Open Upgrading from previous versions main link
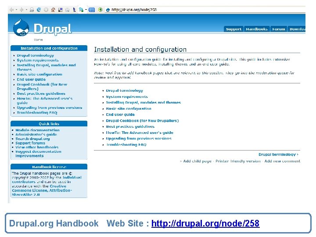This screenshot has height=237, width=316. pos(139,139)
